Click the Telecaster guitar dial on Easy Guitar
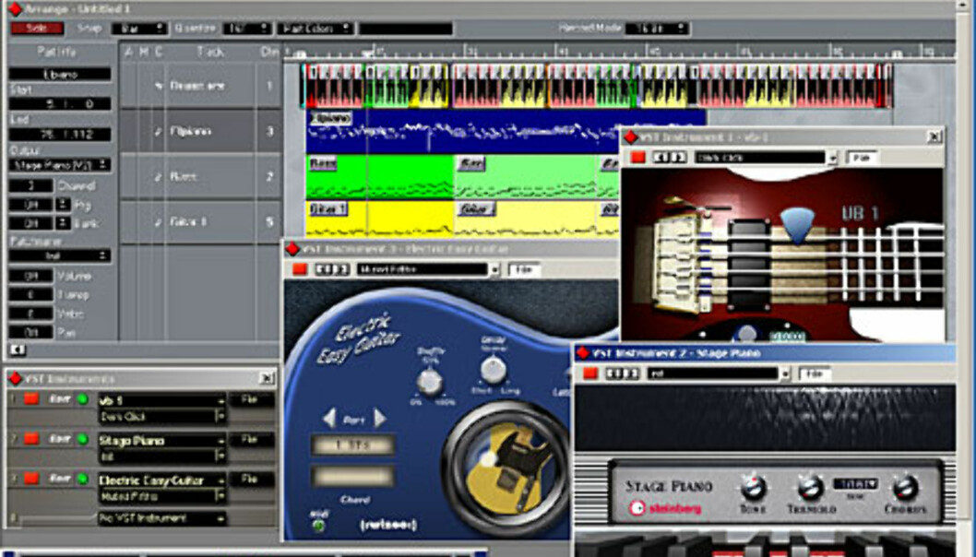Screen dimensions: 976x557 506,466
